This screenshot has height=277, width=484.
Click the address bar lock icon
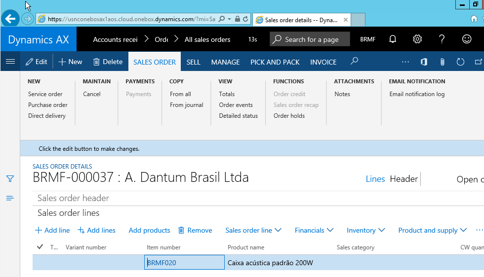click(238, 19)
